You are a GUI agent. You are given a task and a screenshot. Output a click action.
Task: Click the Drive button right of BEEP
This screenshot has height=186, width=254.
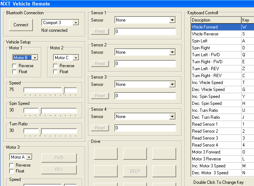pos(164,171)
